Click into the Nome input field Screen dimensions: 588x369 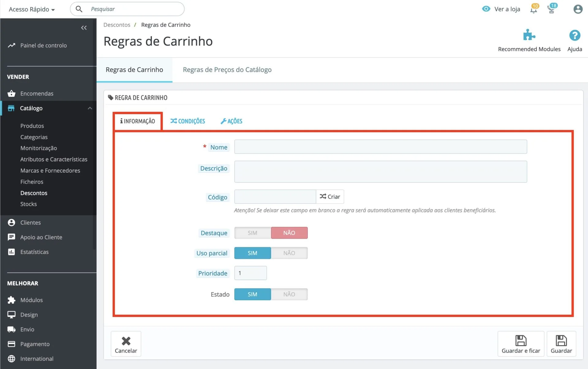380,147
